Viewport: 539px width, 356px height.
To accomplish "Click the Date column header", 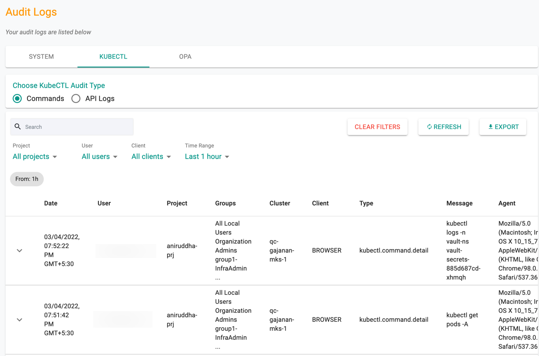I will pos(50,203).
